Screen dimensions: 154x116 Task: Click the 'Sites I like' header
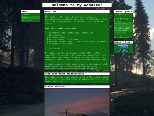click(x=123, y=42)
